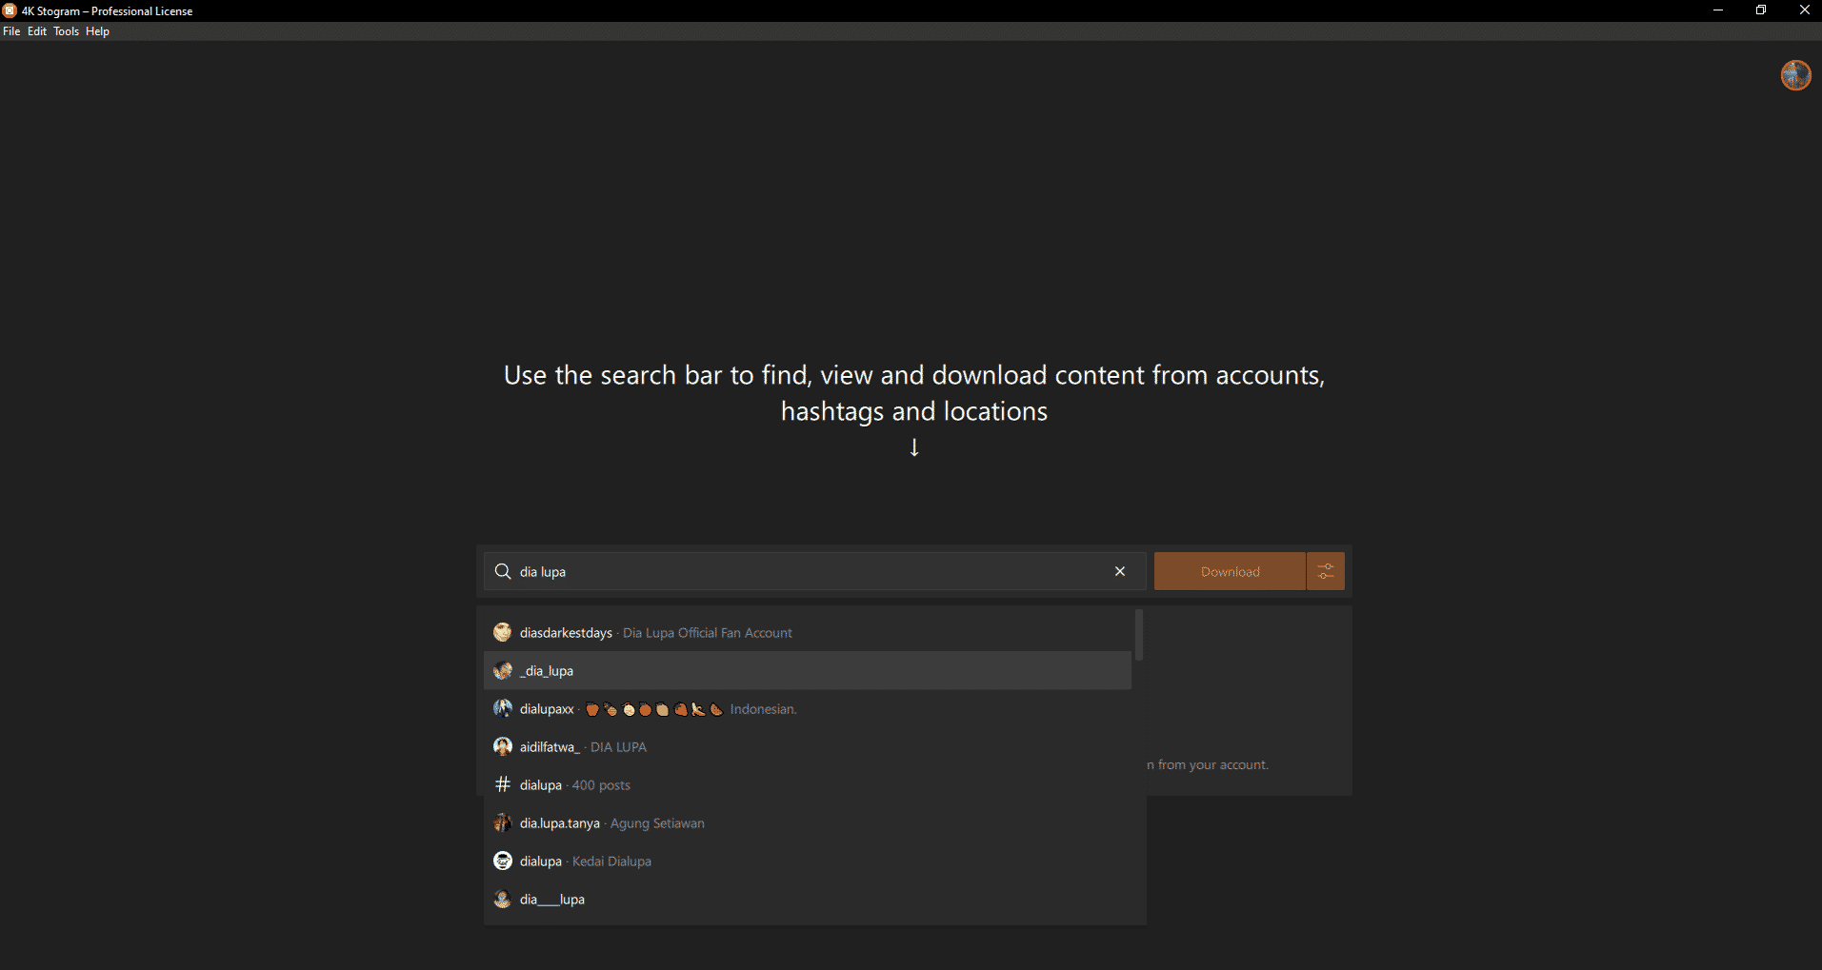Close the 4K Stogram window

coord(1804,10)
